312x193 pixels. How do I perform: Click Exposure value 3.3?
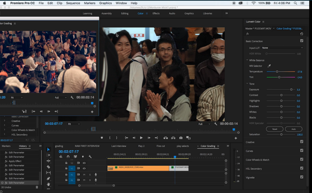click(298, 89)
